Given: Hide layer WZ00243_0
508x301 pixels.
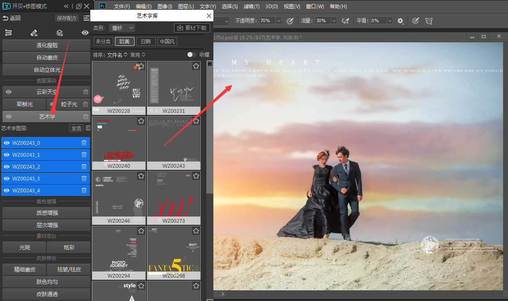Looking at the screenshot, I should coord(7,143).
